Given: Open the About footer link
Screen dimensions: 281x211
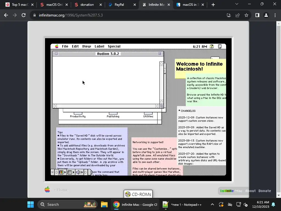Looking at the screenshot, I should pyautogui.click(x=251, y=191).
